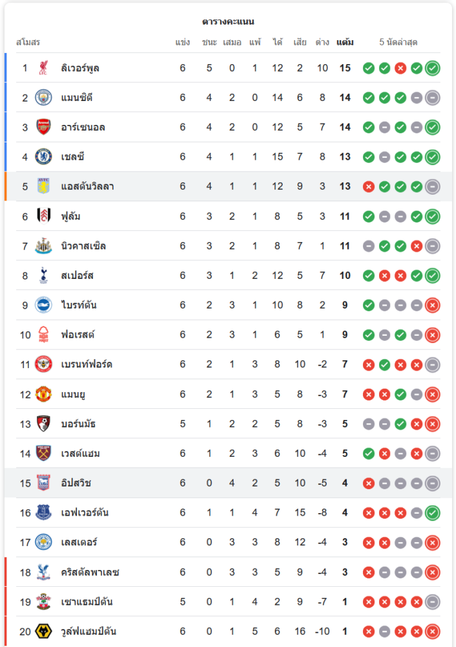Click the Arsenal club crest icon
456x647 pixels.
point(43,127)
